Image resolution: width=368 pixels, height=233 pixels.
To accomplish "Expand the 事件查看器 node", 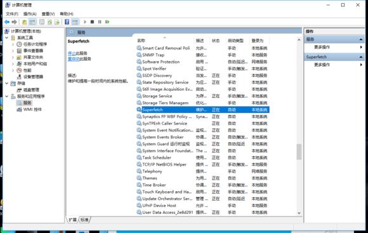I will [x=13, y=51].
